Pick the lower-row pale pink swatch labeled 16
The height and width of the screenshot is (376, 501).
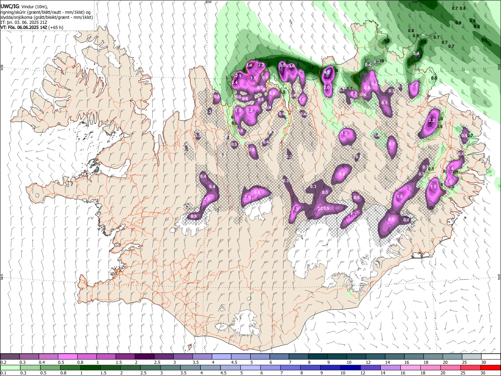[410, 367]
